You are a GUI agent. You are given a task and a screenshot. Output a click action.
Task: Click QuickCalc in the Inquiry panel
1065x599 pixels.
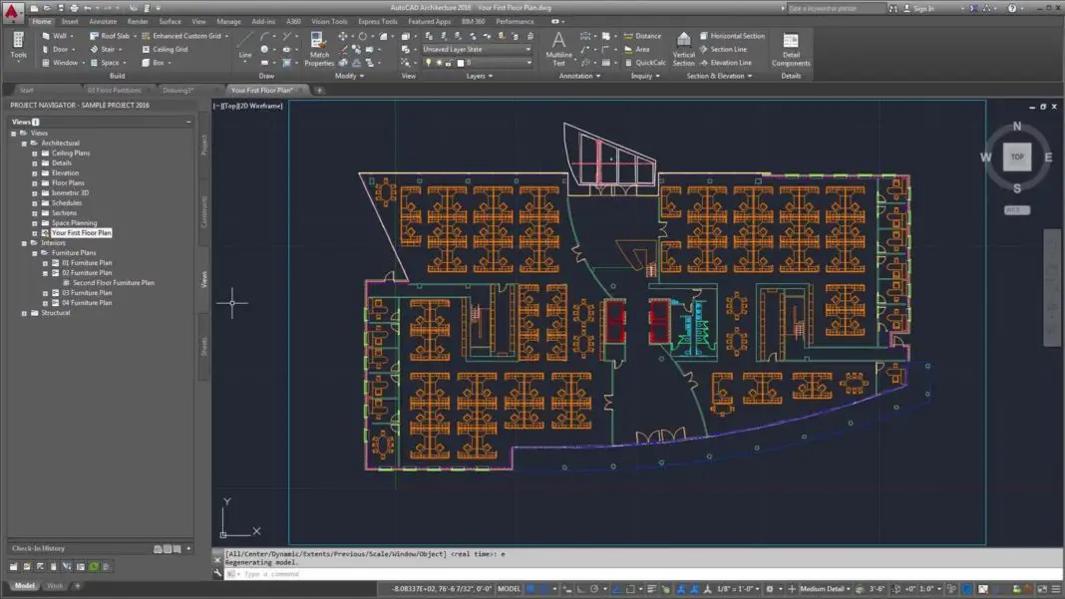coord(648,62)
